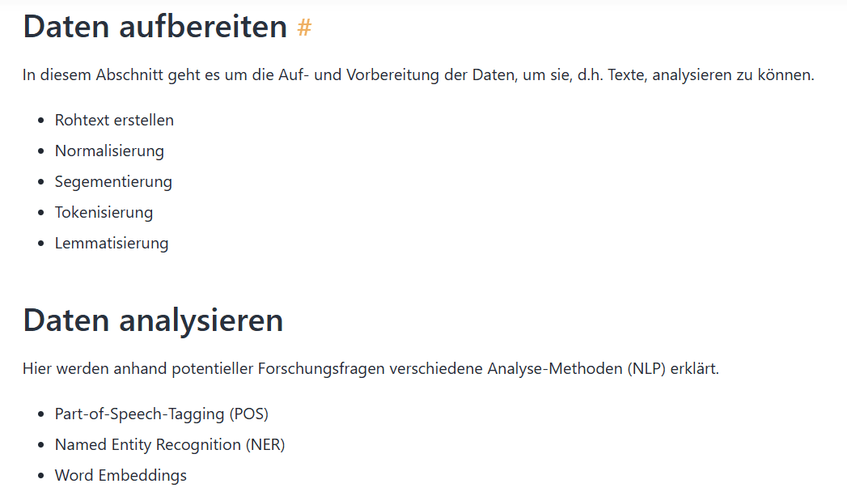Click the word 'erklärt.' ending second paragraph

[695, 368]
